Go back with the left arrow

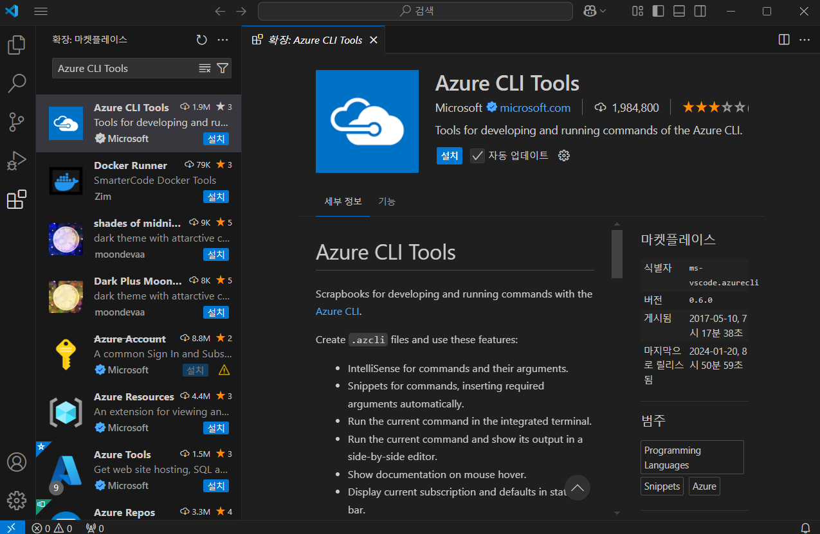pos(220,11)
